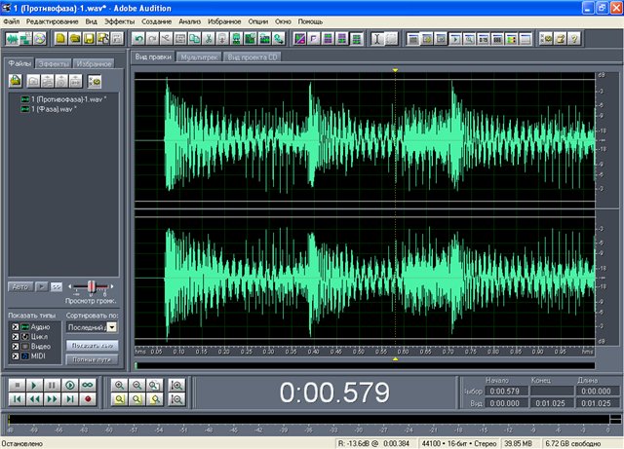Viewport: 624px width, 449px height.
Task: Open the Сортировать по dropdown
Action: coord(111,328)
